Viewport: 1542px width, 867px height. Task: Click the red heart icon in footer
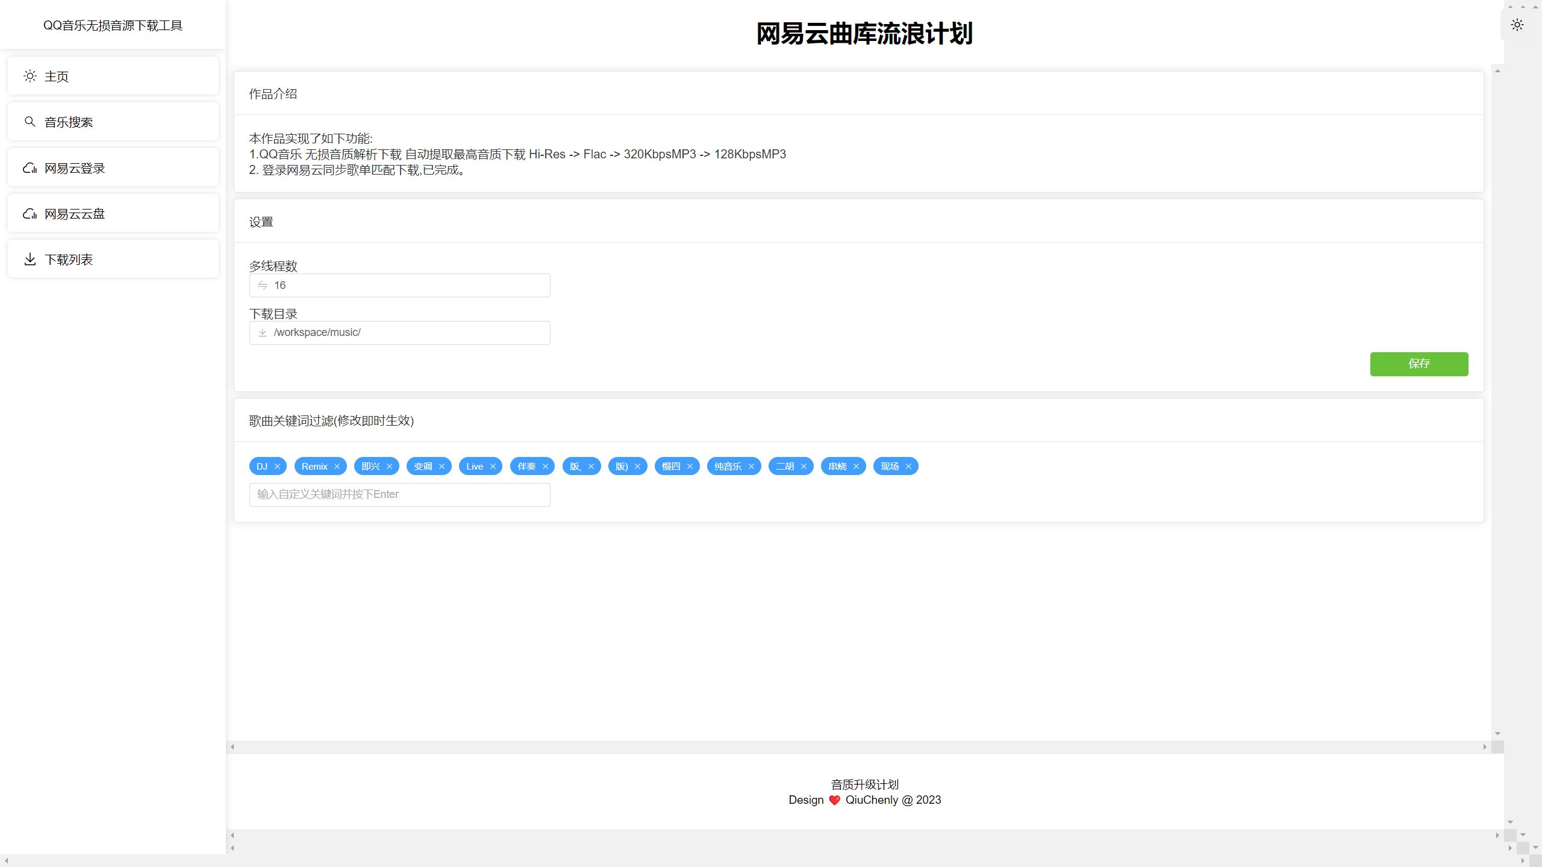[834, 800]
